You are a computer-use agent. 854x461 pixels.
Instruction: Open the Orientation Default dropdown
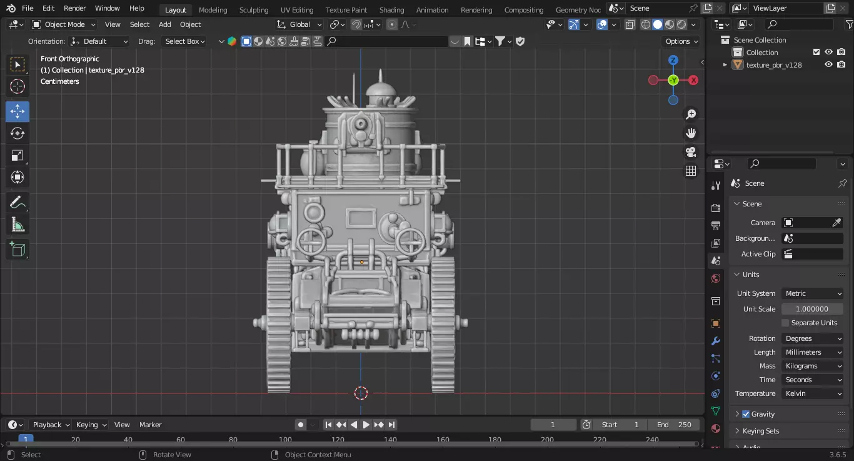99,41
